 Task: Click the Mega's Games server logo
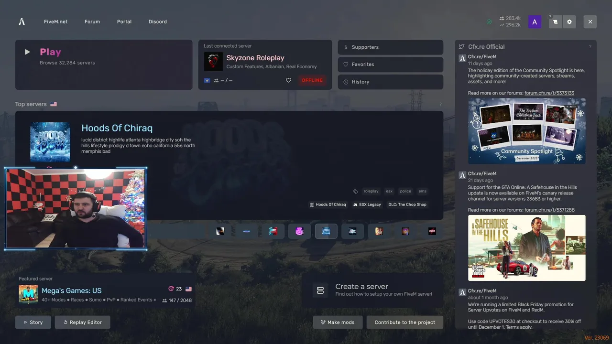(28, 294)
